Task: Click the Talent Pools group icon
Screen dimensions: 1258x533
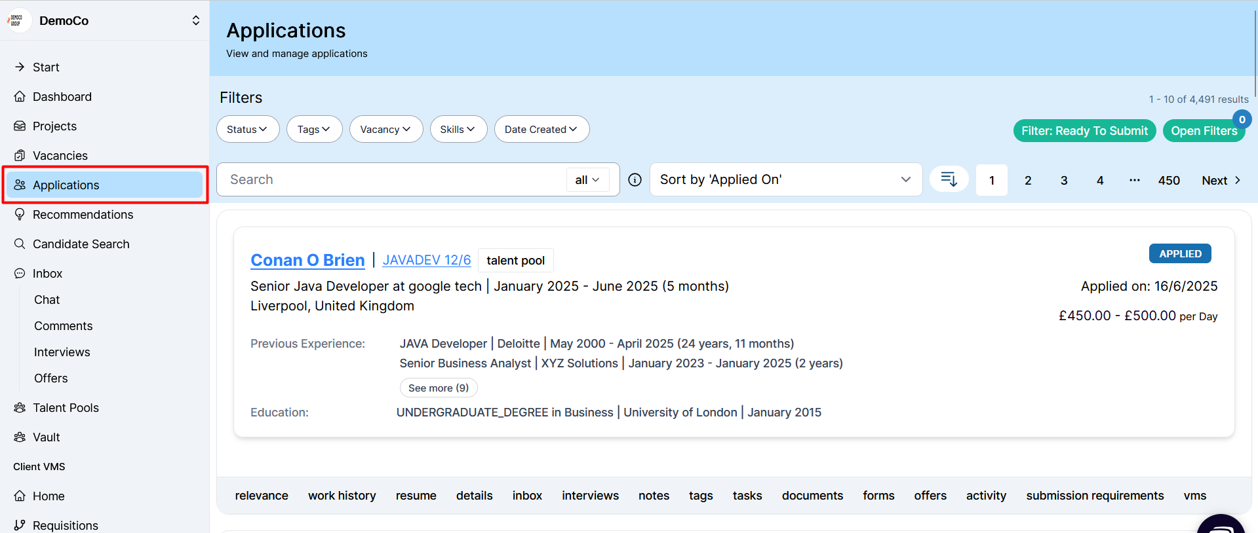Action: (20, 407)
